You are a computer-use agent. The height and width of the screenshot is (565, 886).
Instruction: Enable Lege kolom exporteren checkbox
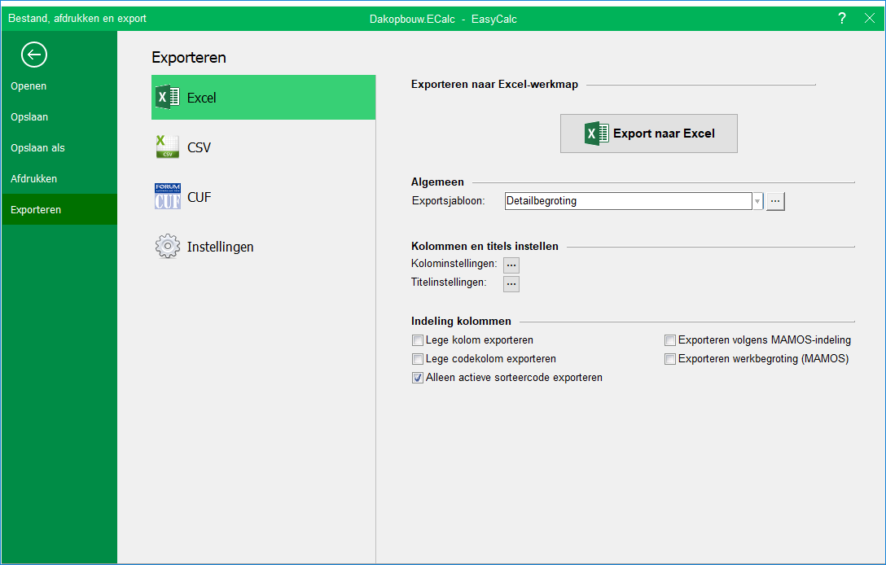[418, 340]
